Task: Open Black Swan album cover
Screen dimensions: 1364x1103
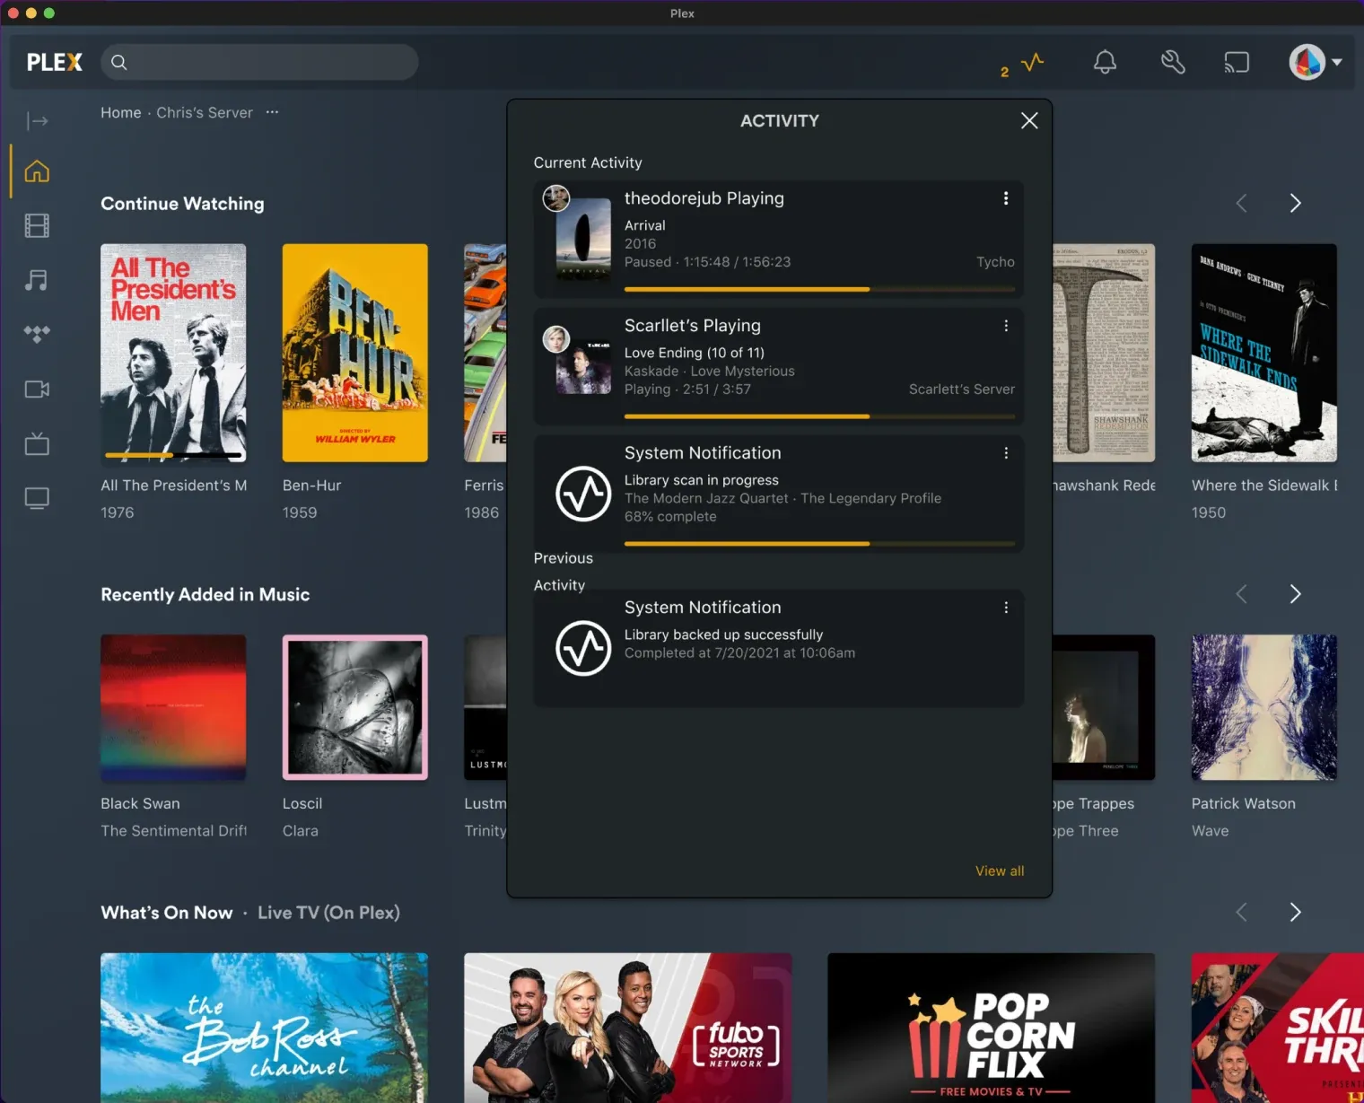Action: pos(173,707)
